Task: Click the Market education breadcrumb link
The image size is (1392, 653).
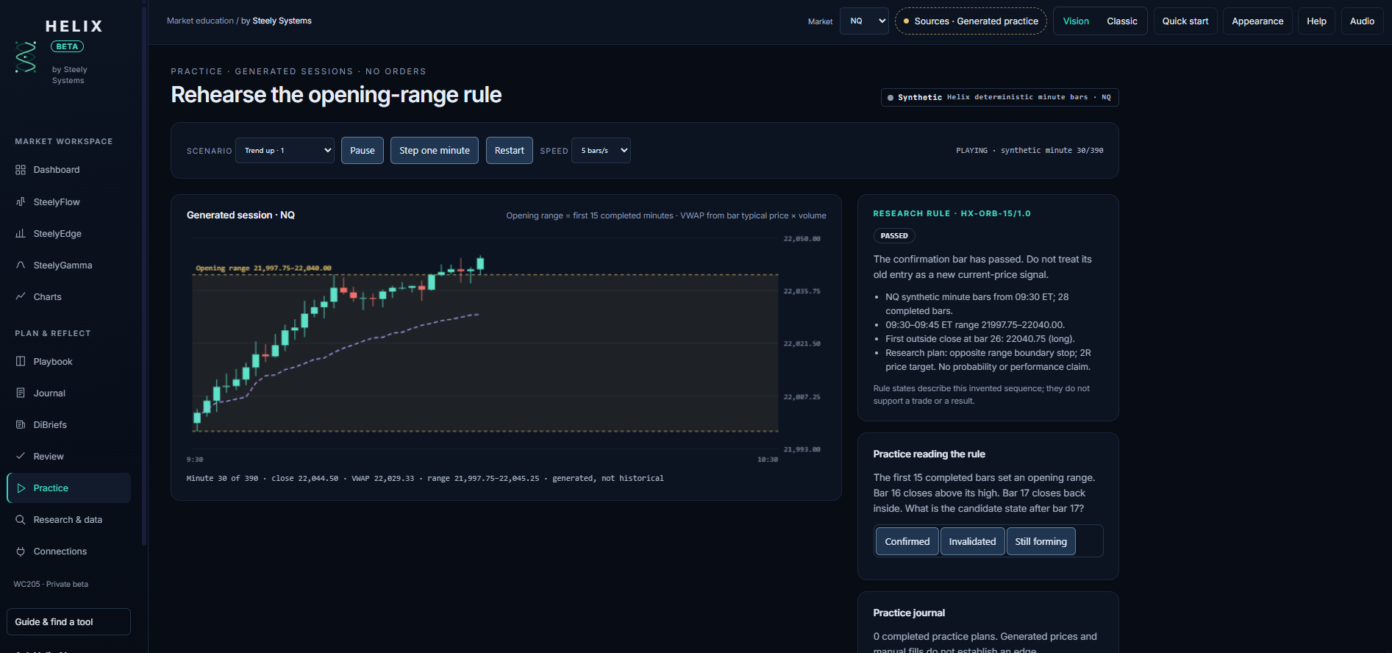Action: point(200,21)
